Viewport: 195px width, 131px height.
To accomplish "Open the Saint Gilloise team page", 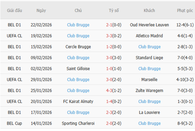I will 78,69.
